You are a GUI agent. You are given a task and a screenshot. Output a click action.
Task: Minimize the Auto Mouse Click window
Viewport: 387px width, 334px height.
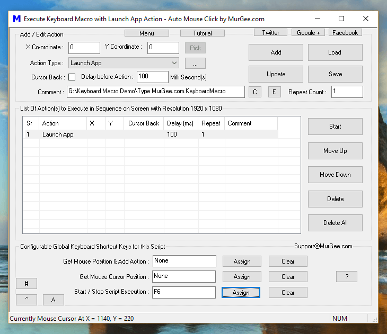[318, 19]
